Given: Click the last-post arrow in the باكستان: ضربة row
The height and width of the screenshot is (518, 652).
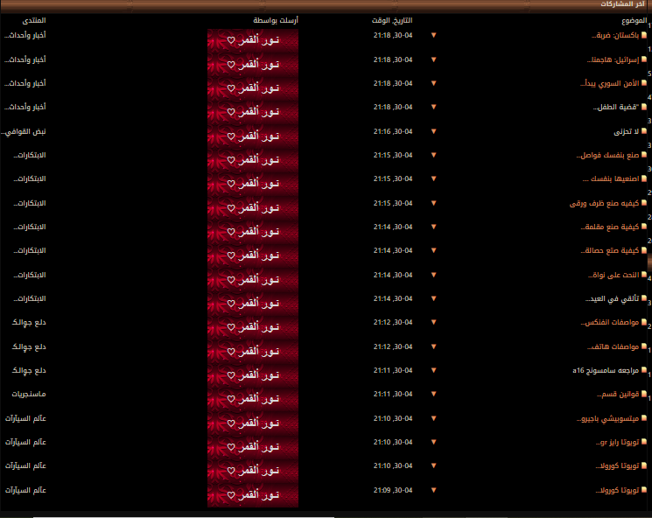Looking at the screenshot, I should [434, 35].
